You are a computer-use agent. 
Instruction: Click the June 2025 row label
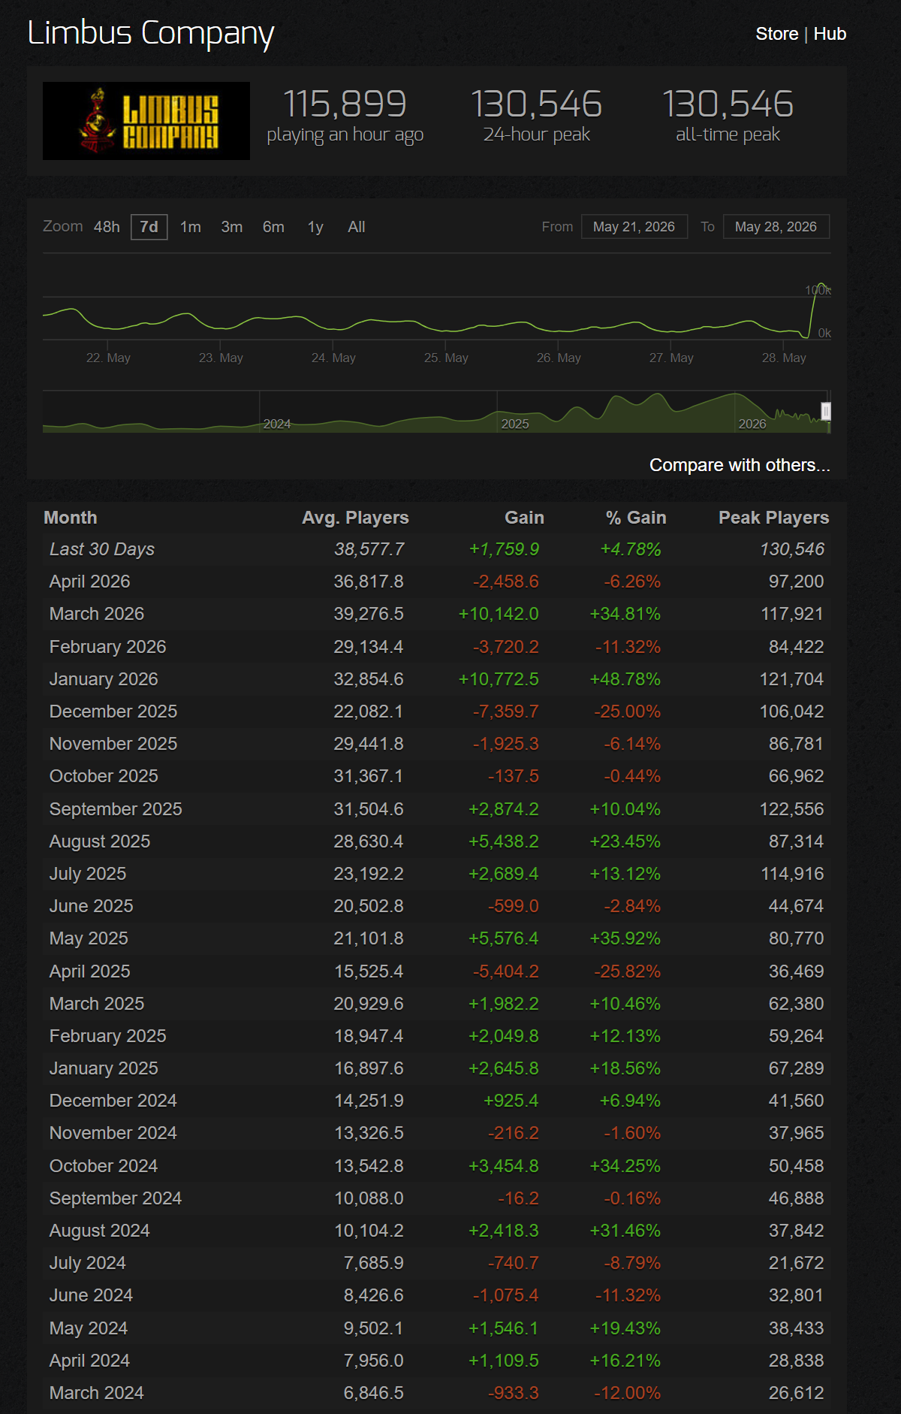(91, 906)
